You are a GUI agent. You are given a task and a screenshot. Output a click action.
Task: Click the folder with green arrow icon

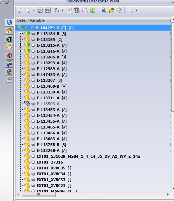click(x=111, y=10)
